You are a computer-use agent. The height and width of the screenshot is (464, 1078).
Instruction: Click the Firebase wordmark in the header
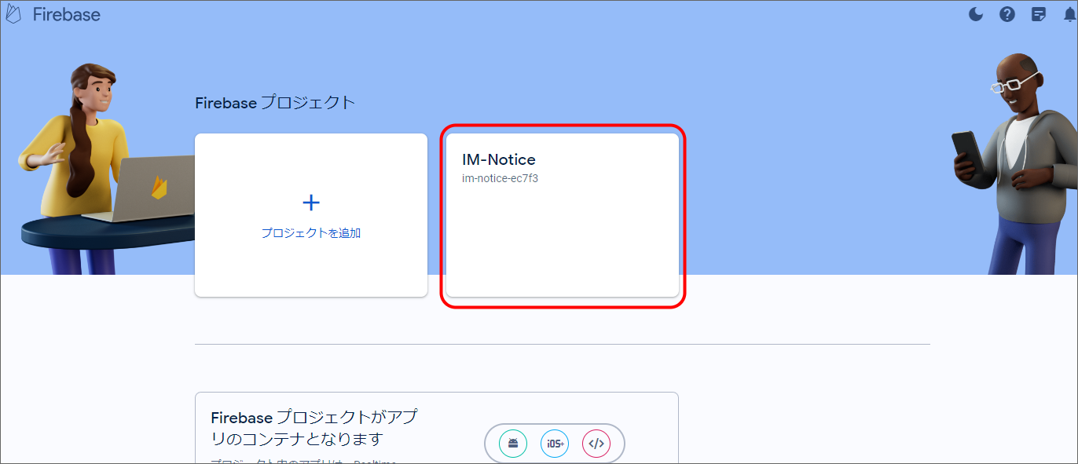(x=67, y=15)
